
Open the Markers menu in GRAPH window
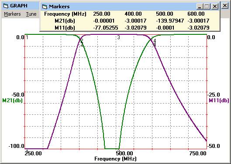point(12,14)
